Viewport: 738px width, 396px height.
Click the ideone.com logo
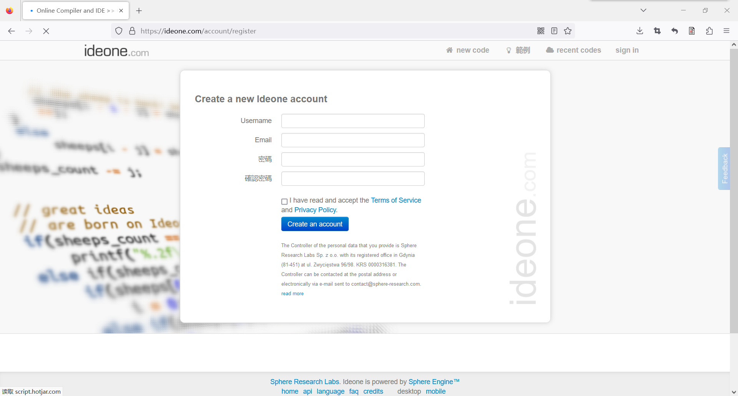point(116,50)
